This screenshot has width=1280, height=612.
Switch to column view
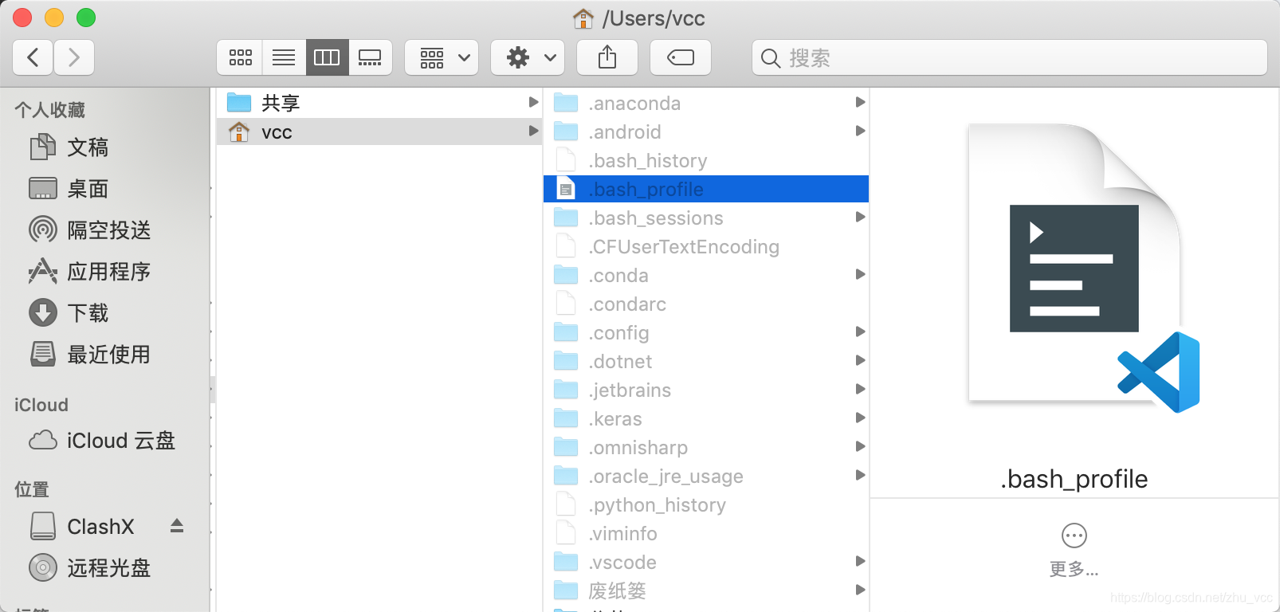point(327,57)
